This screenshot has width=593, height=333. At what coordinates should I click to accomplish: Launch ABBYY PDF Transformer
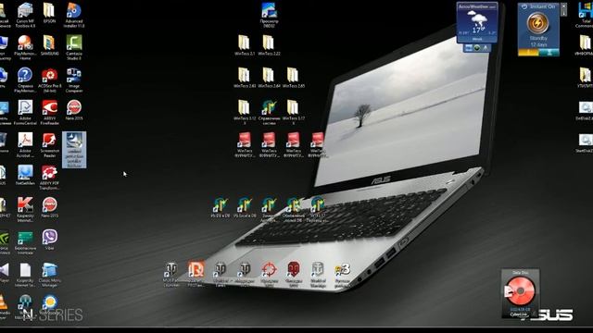point(49,178)
